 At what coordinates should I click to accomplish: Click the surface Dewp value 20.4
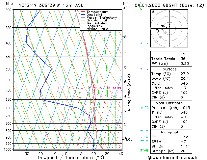tap(185, 78)
